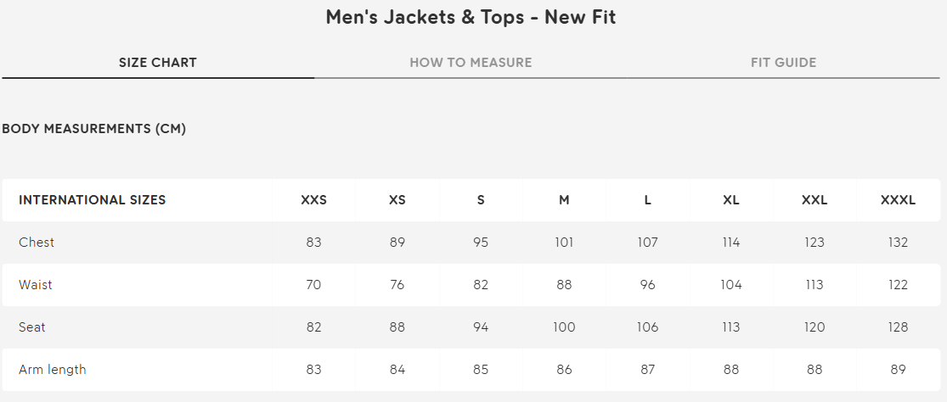Click the International Sizes header cell
Viewport: 947px width, 402px height.
click(93, 200)
